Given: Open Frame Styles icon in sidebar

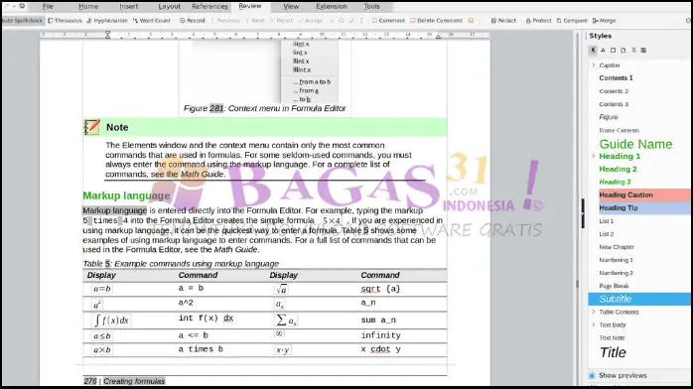Looking at the screenshot, I should click(x=613, y=51).
